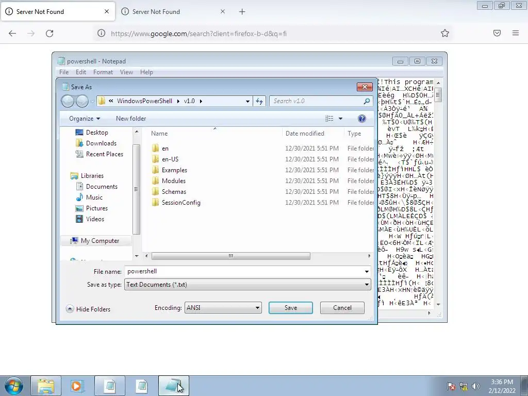
Task: Select the en folder icon
Action: pyautogui.click(x=155, y=148)
